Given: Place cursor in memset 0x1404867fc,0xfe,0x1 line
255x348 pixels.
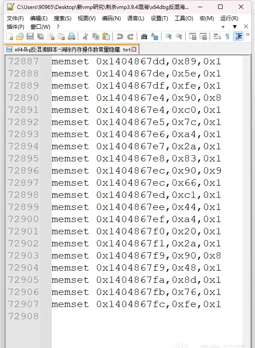Looking at the screenshot, I should [x=136, y=304].
